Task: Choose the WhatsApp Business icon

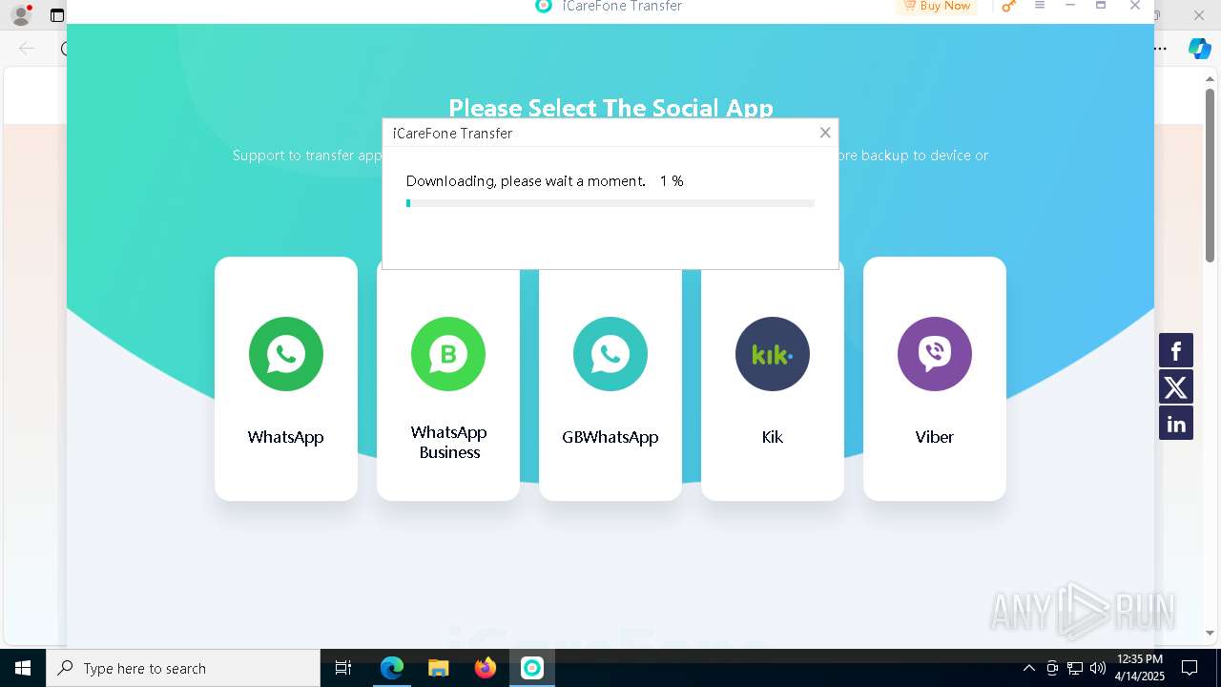Action: pos(448,354)
